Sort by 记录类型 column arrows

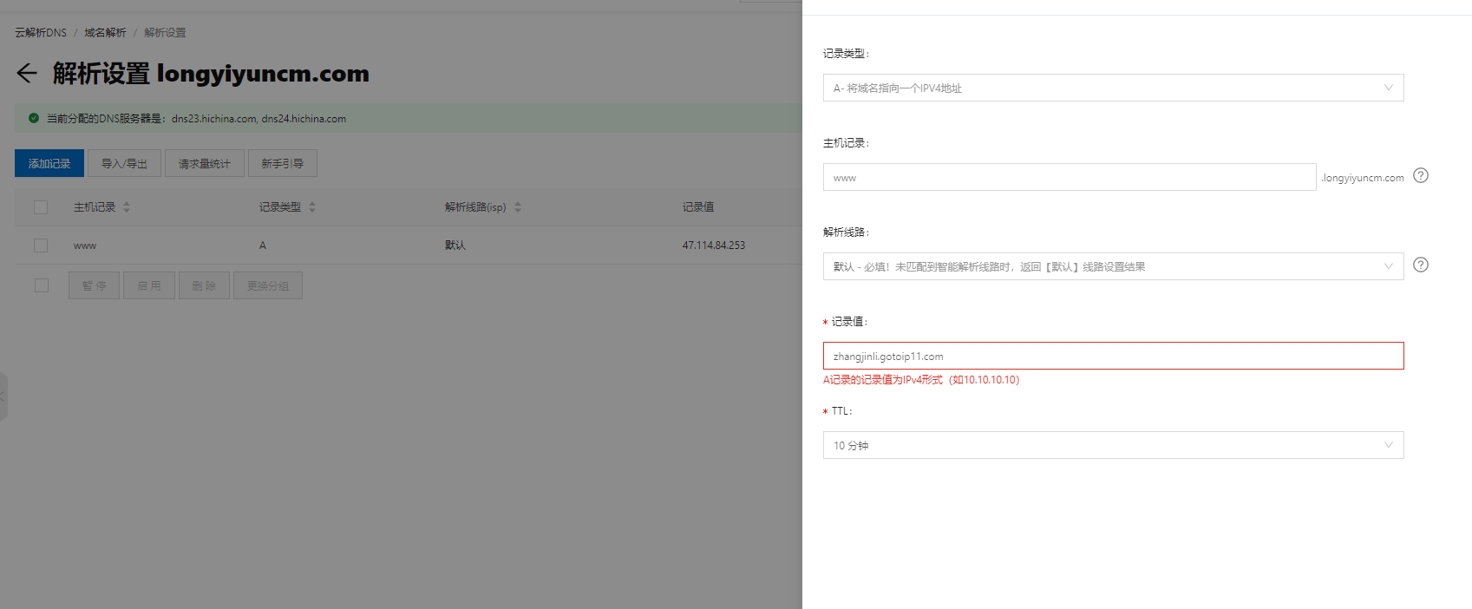pyautogui.click(x=312, y=207)
